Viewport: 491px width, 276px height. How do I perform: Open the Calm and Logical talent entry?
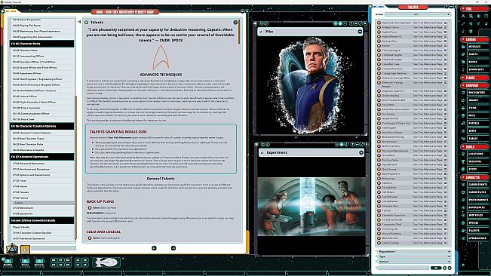click(412, 51)
